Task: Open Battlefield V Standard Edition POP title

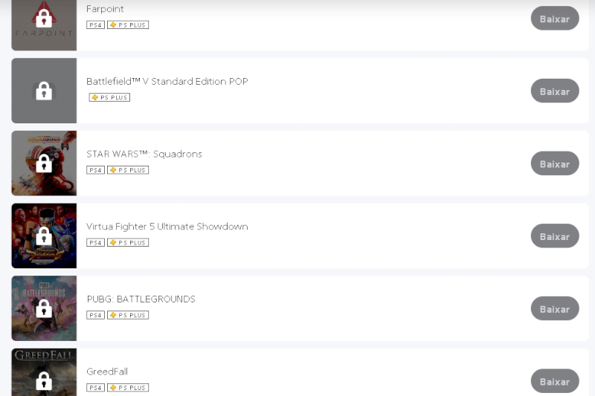Action: tap(167, 82)
